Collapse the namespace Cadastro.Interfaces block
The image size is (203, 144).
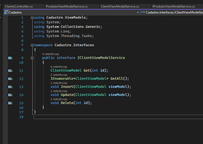32,45
